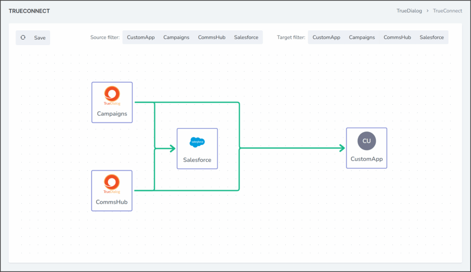Toggle Salesforce in the Source filter
The width and height of the screenshot is (471, 272).
click(x=246, y=37)
